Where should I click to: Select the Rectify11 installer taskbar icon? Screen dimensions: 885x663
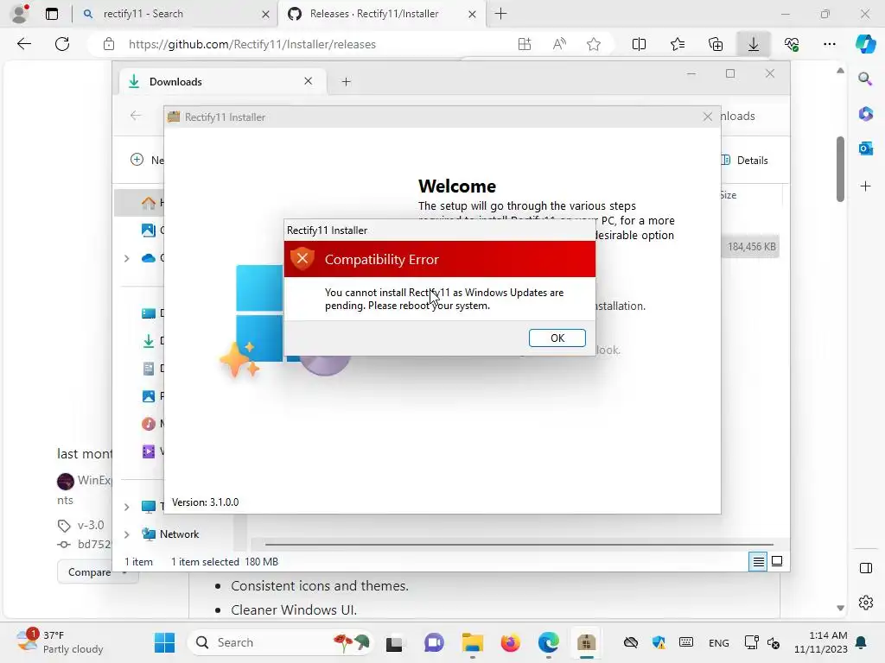click(x=587, y=642)
